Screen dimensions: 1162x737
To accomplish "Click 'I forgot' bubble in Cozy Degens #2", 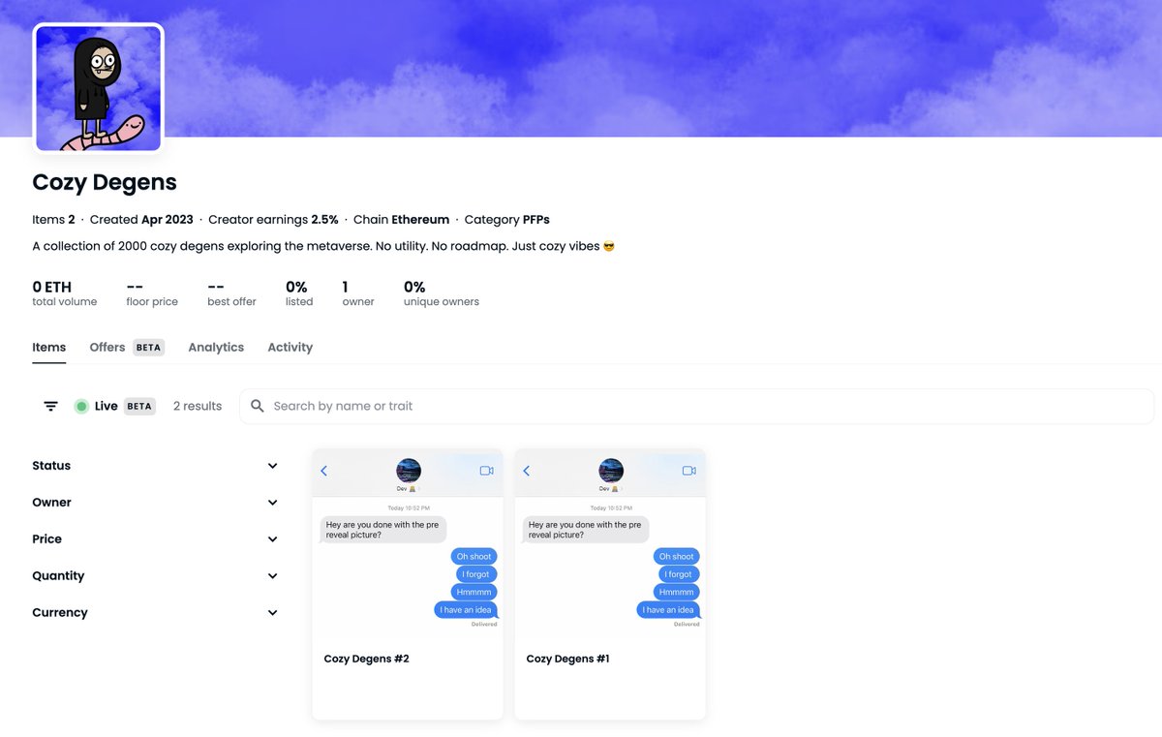I will (x=475, y=574).
